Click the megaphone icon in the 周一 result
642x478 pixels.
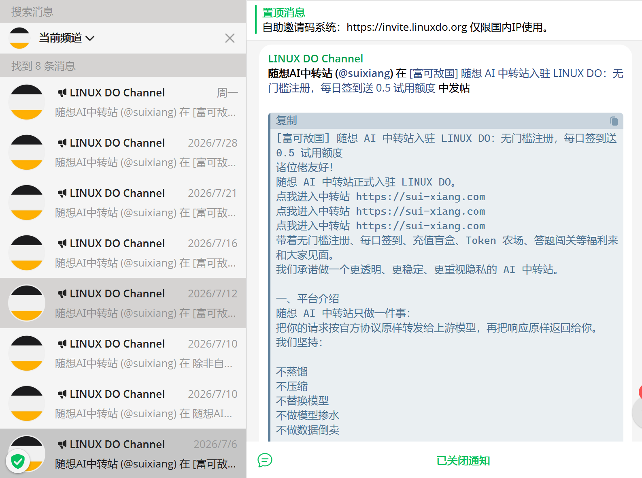pyautogui.click(x=62, y=93)
